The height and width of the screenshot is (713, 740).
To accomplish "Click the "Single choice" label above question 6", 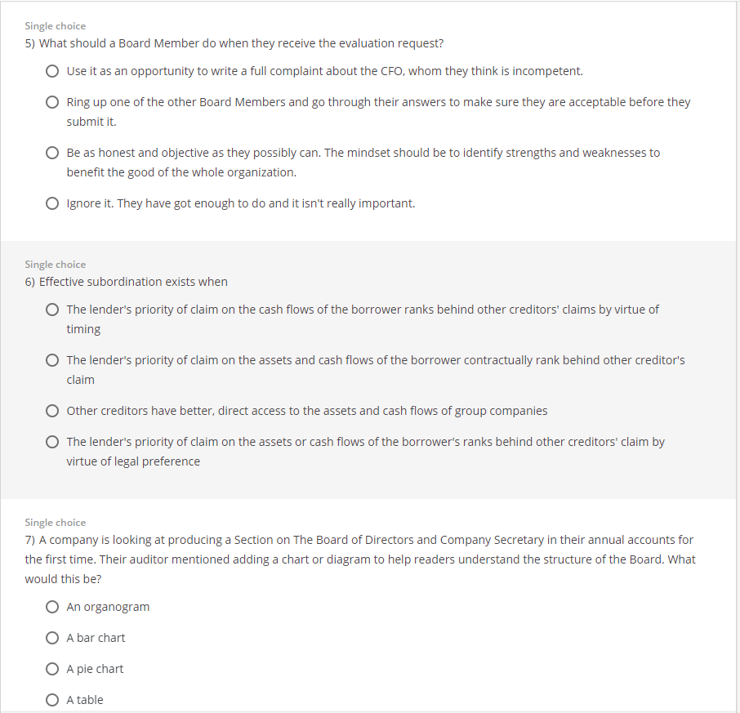I will [55, 264].
